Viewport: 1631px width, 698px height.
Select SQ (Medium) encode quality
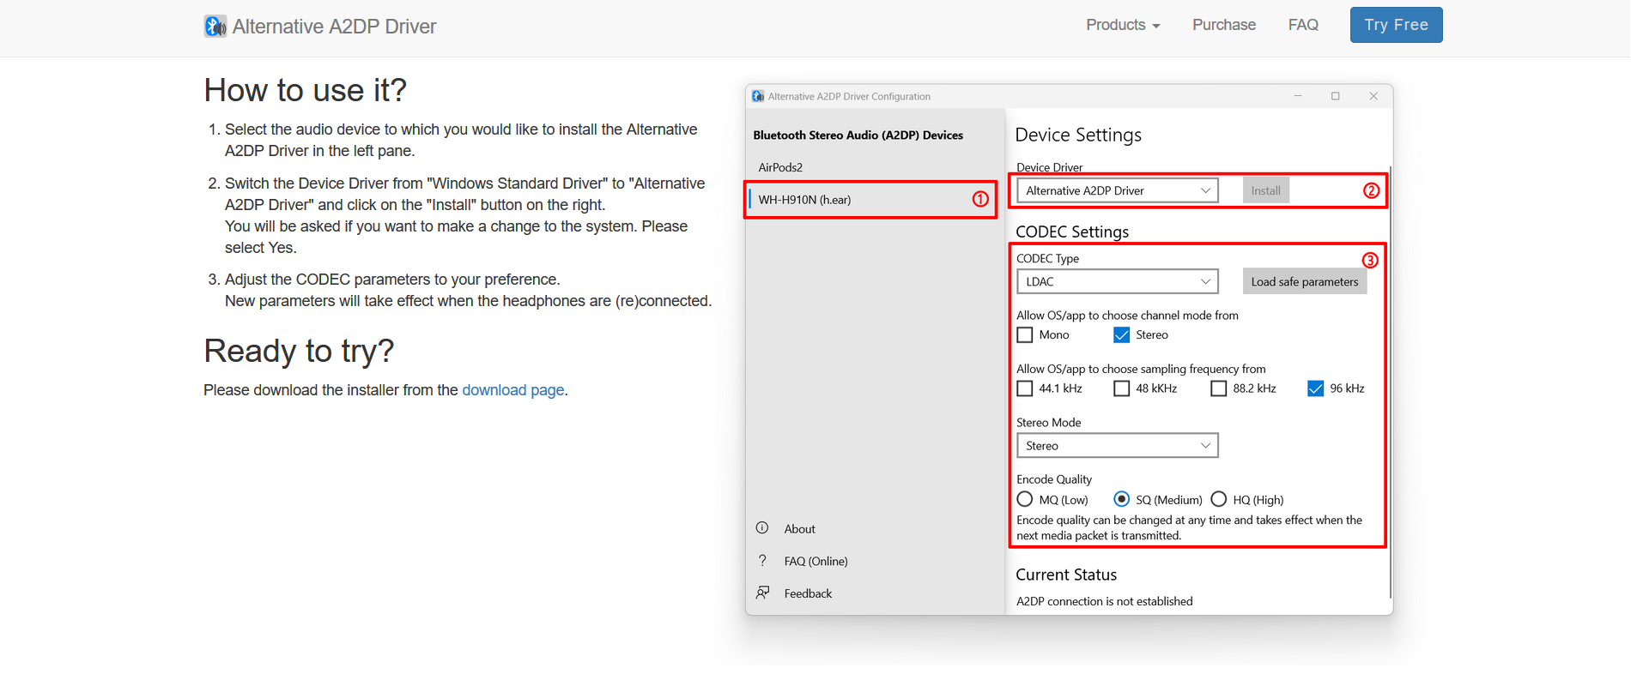pos(1122,499)
